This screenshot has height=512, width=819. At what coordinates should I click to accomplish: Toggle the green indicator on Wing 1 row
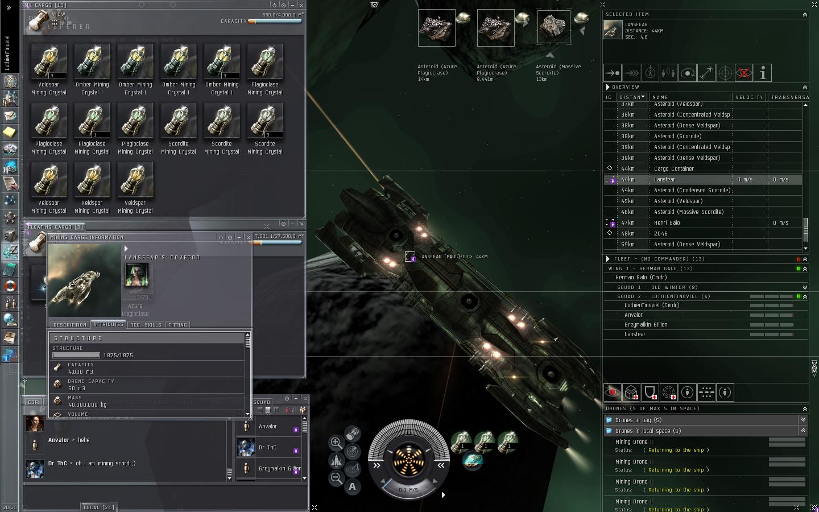[799, 269]
